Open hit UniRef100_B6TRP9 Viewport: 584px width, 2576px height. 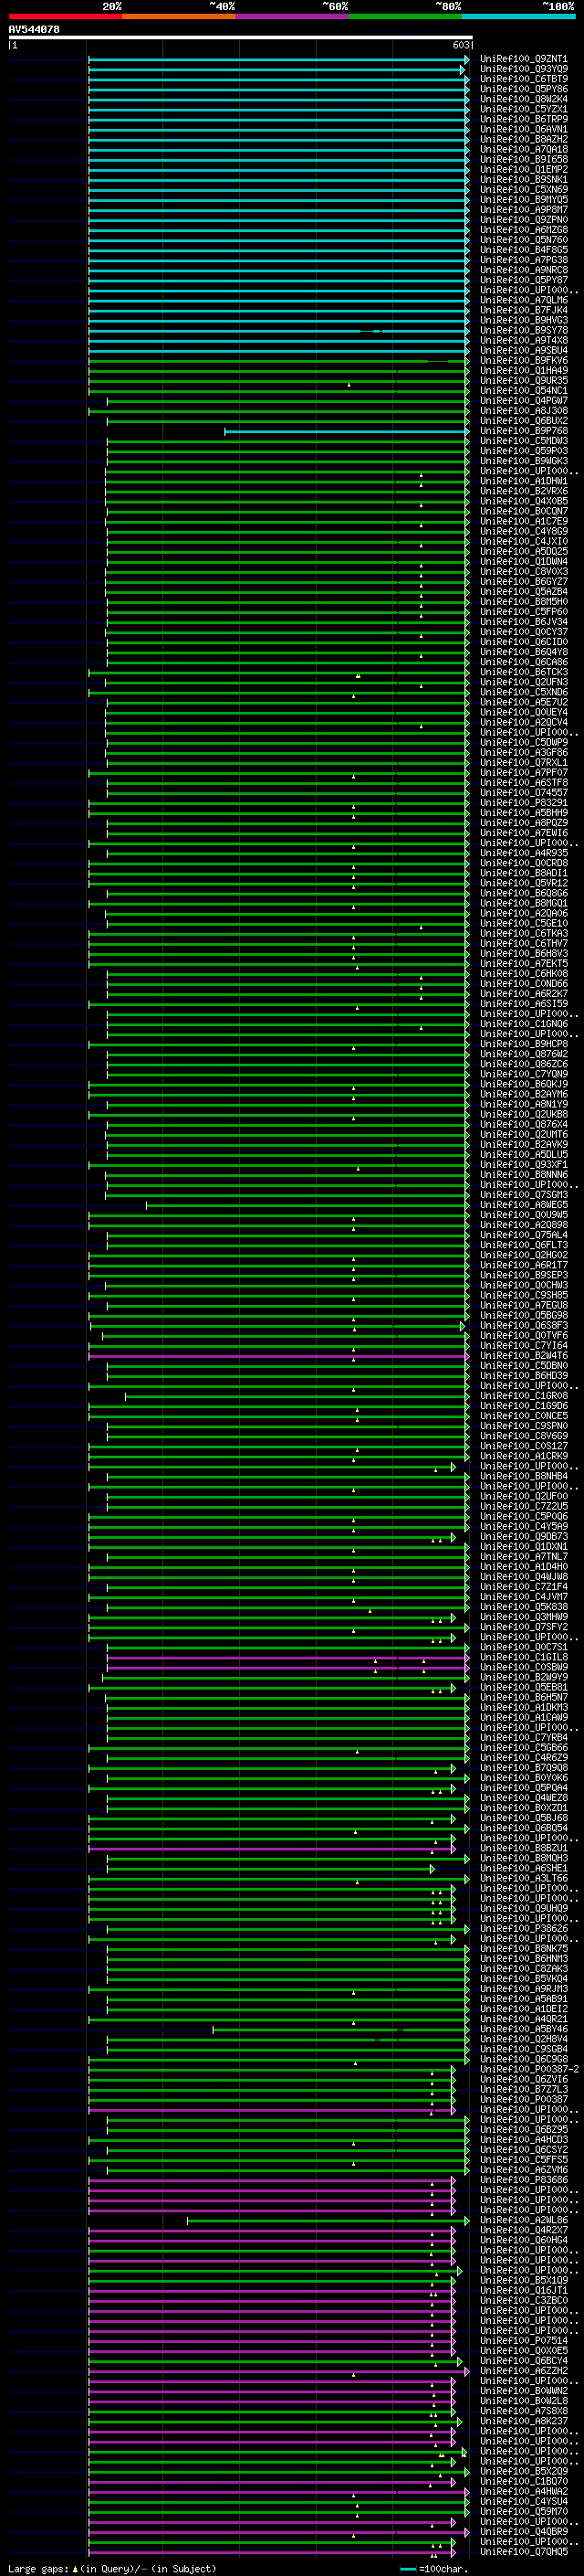point(523,120)
